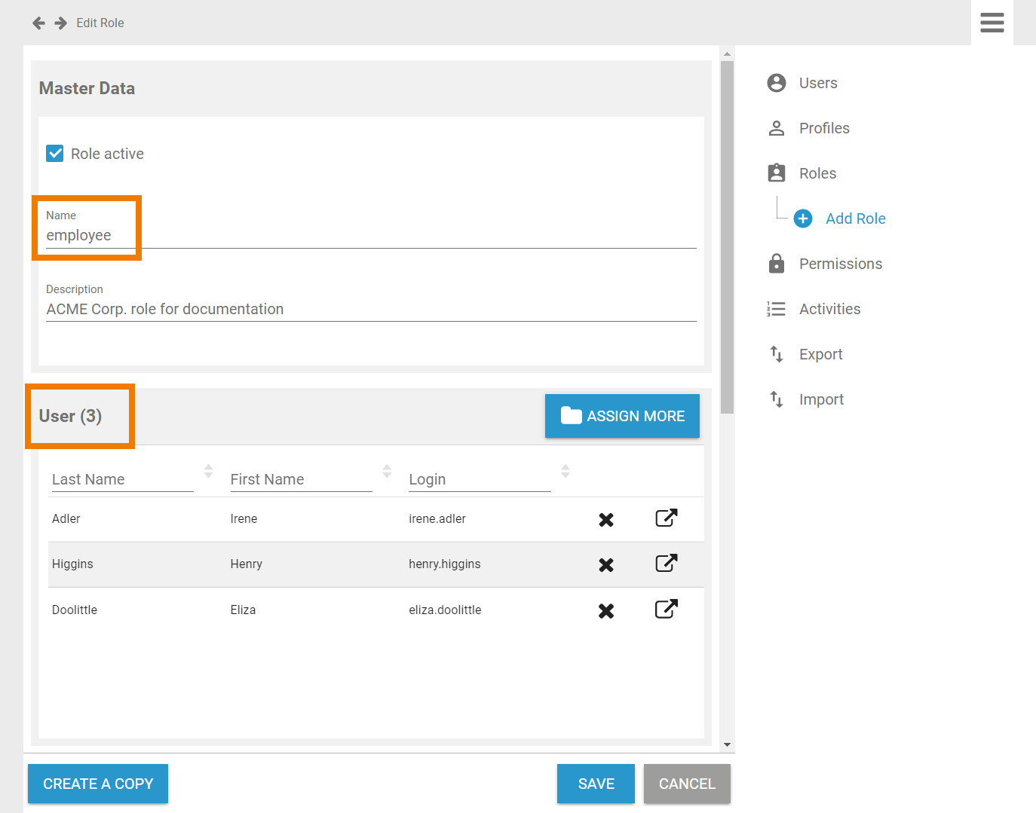
Task: Click the Add Role plus icon
Action: [803, 219]
